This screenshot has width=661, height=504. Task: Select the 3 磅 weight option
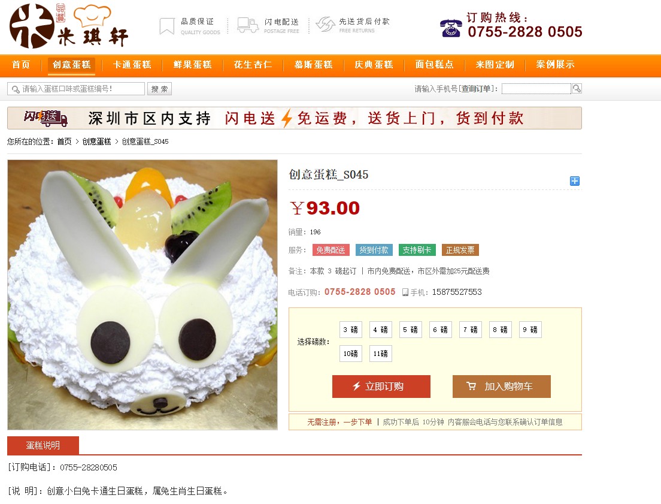point(350,330)
